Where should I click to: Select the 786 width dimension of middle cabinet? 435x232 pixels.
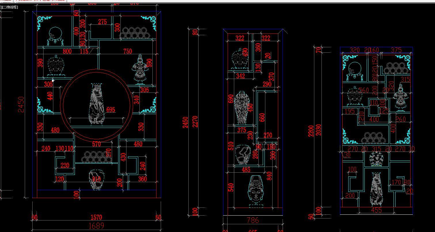253,220
